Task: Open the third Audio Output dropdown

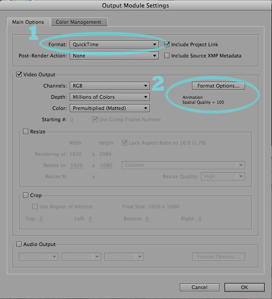Action: [124, 257]
